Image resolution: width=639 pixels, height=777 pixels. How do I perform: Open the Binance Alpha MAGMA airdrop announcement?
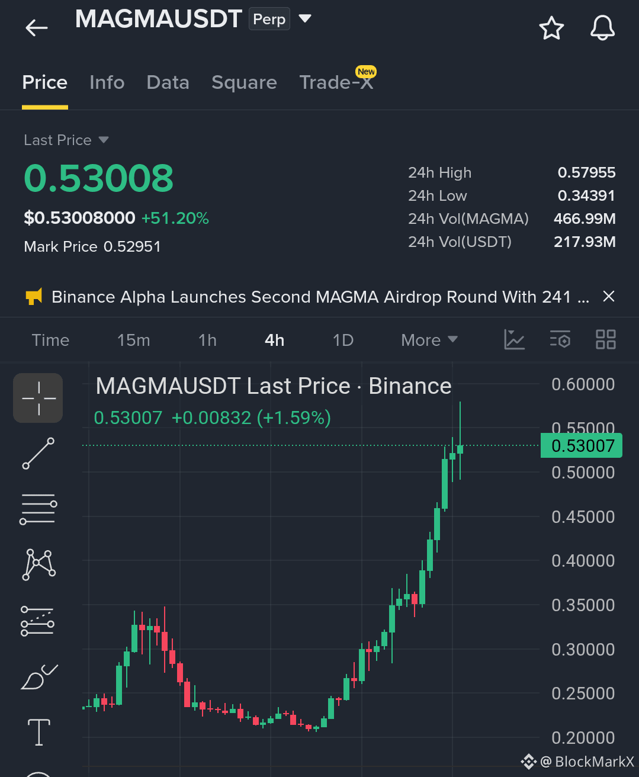[320, 297]
